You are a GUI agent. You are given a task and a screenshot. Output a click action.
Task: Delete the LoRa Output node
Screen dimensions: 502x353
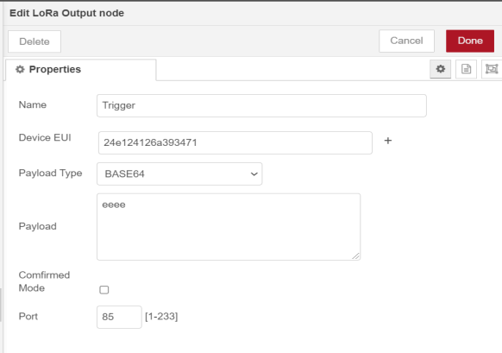pyautogui.click(x=35, y=41)
